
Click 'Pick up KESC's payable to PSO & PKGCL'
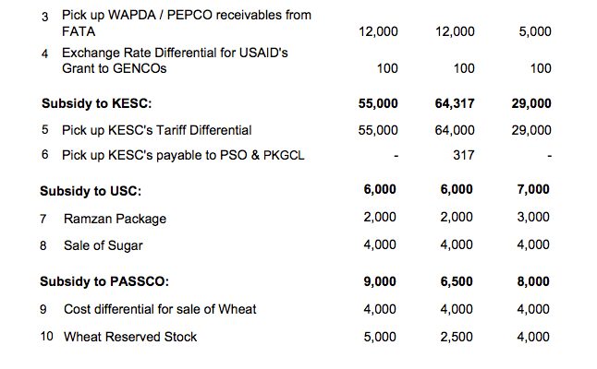click(x=183, y=155)
